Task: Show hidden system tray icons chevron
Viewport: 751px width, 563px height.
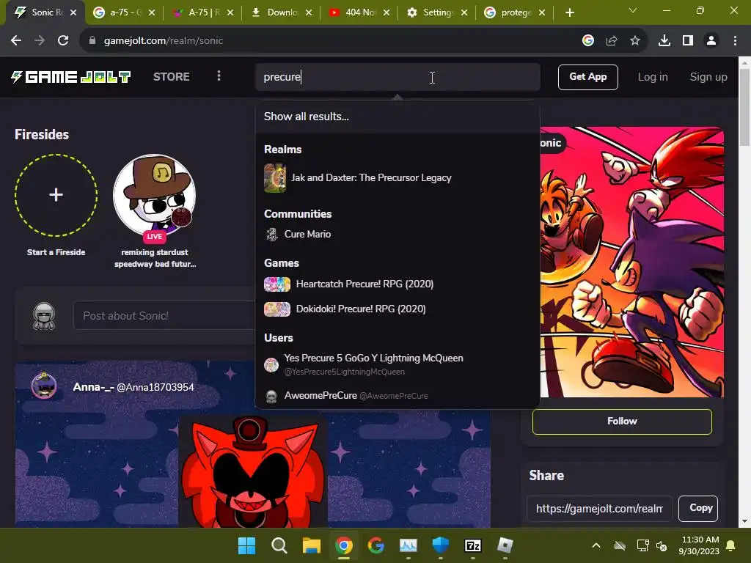Action: pos(596,545)
